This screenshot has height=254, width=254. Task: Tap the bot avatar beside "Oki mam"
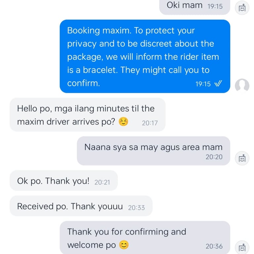pyautogui.click(x=242, y=8)
